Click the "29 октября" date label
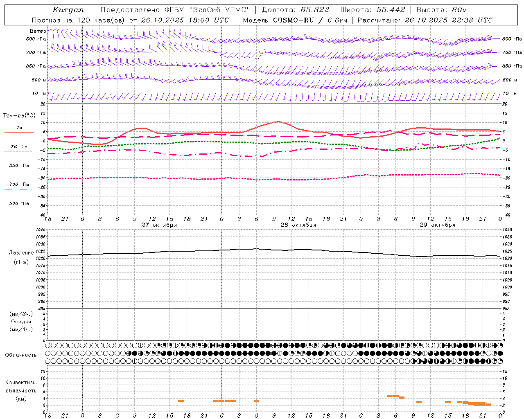The height and width of the screenshot is (419, 524). (438, 225)
